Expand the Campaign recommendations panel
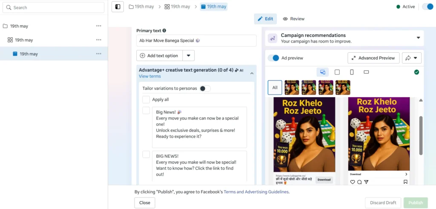The height and width of the screenshot is (209, 436). pos(418,38)
